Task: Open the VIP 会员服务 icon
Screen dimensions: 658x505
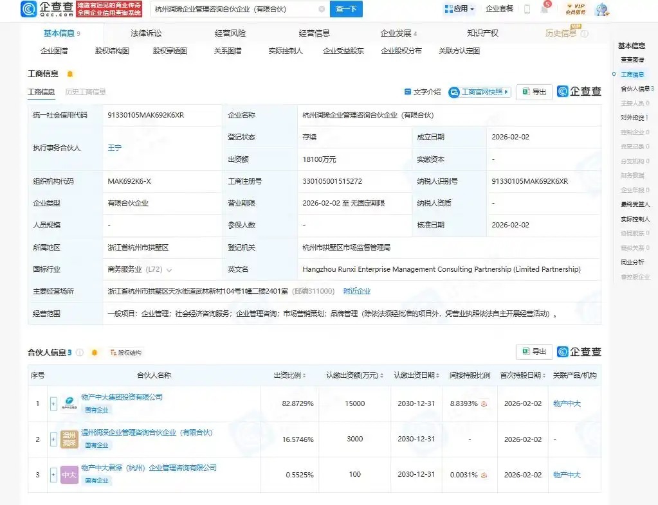Action: click(x=574, y=9)
